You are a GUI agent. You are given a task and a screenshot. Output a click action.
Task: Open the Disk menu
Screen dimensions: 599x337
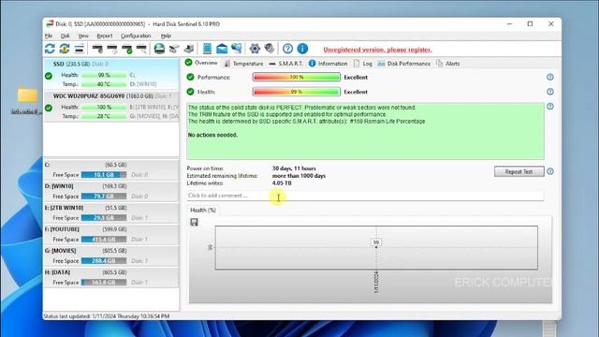[65, 36]
